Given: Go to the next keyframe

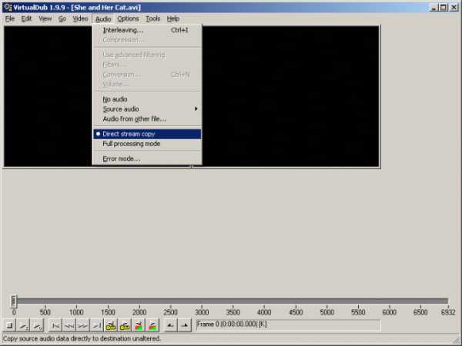Looking at the screenshot, I should [x=124, y=326].
